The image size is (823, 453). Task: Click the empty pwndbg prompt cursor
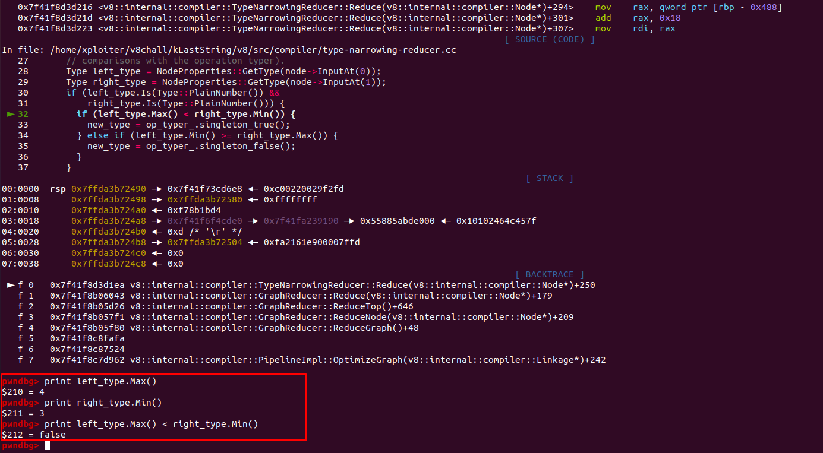pos(47,445)
